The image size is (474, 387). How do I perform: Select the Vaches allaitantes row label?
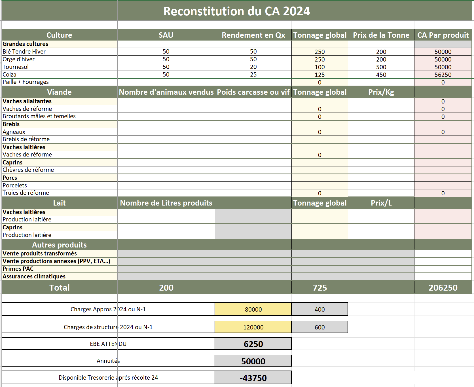(59, 101)
